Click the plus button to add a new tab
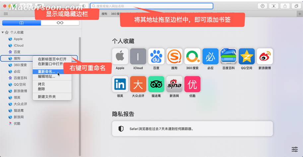 pos(299,14)
